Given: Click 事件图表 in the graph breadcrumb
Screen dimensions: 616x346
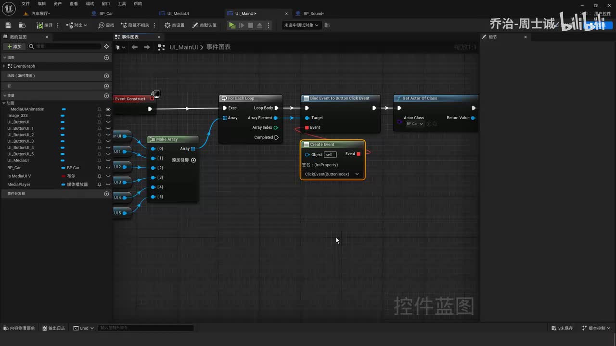Looking at the screenshot, I should (218, 47).
